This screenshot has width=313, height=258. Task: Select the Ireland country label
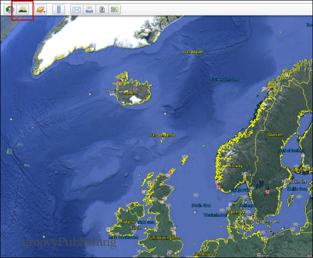coord(128,222)
